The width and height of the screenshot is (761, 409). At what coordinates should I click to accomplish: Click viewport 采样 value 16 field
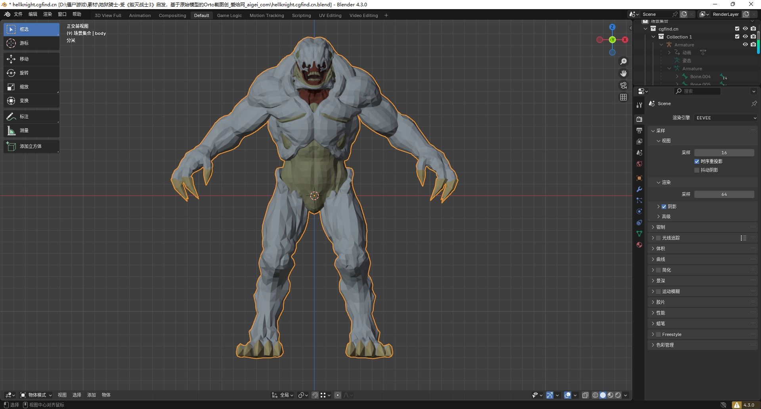(x=724, y=153)
